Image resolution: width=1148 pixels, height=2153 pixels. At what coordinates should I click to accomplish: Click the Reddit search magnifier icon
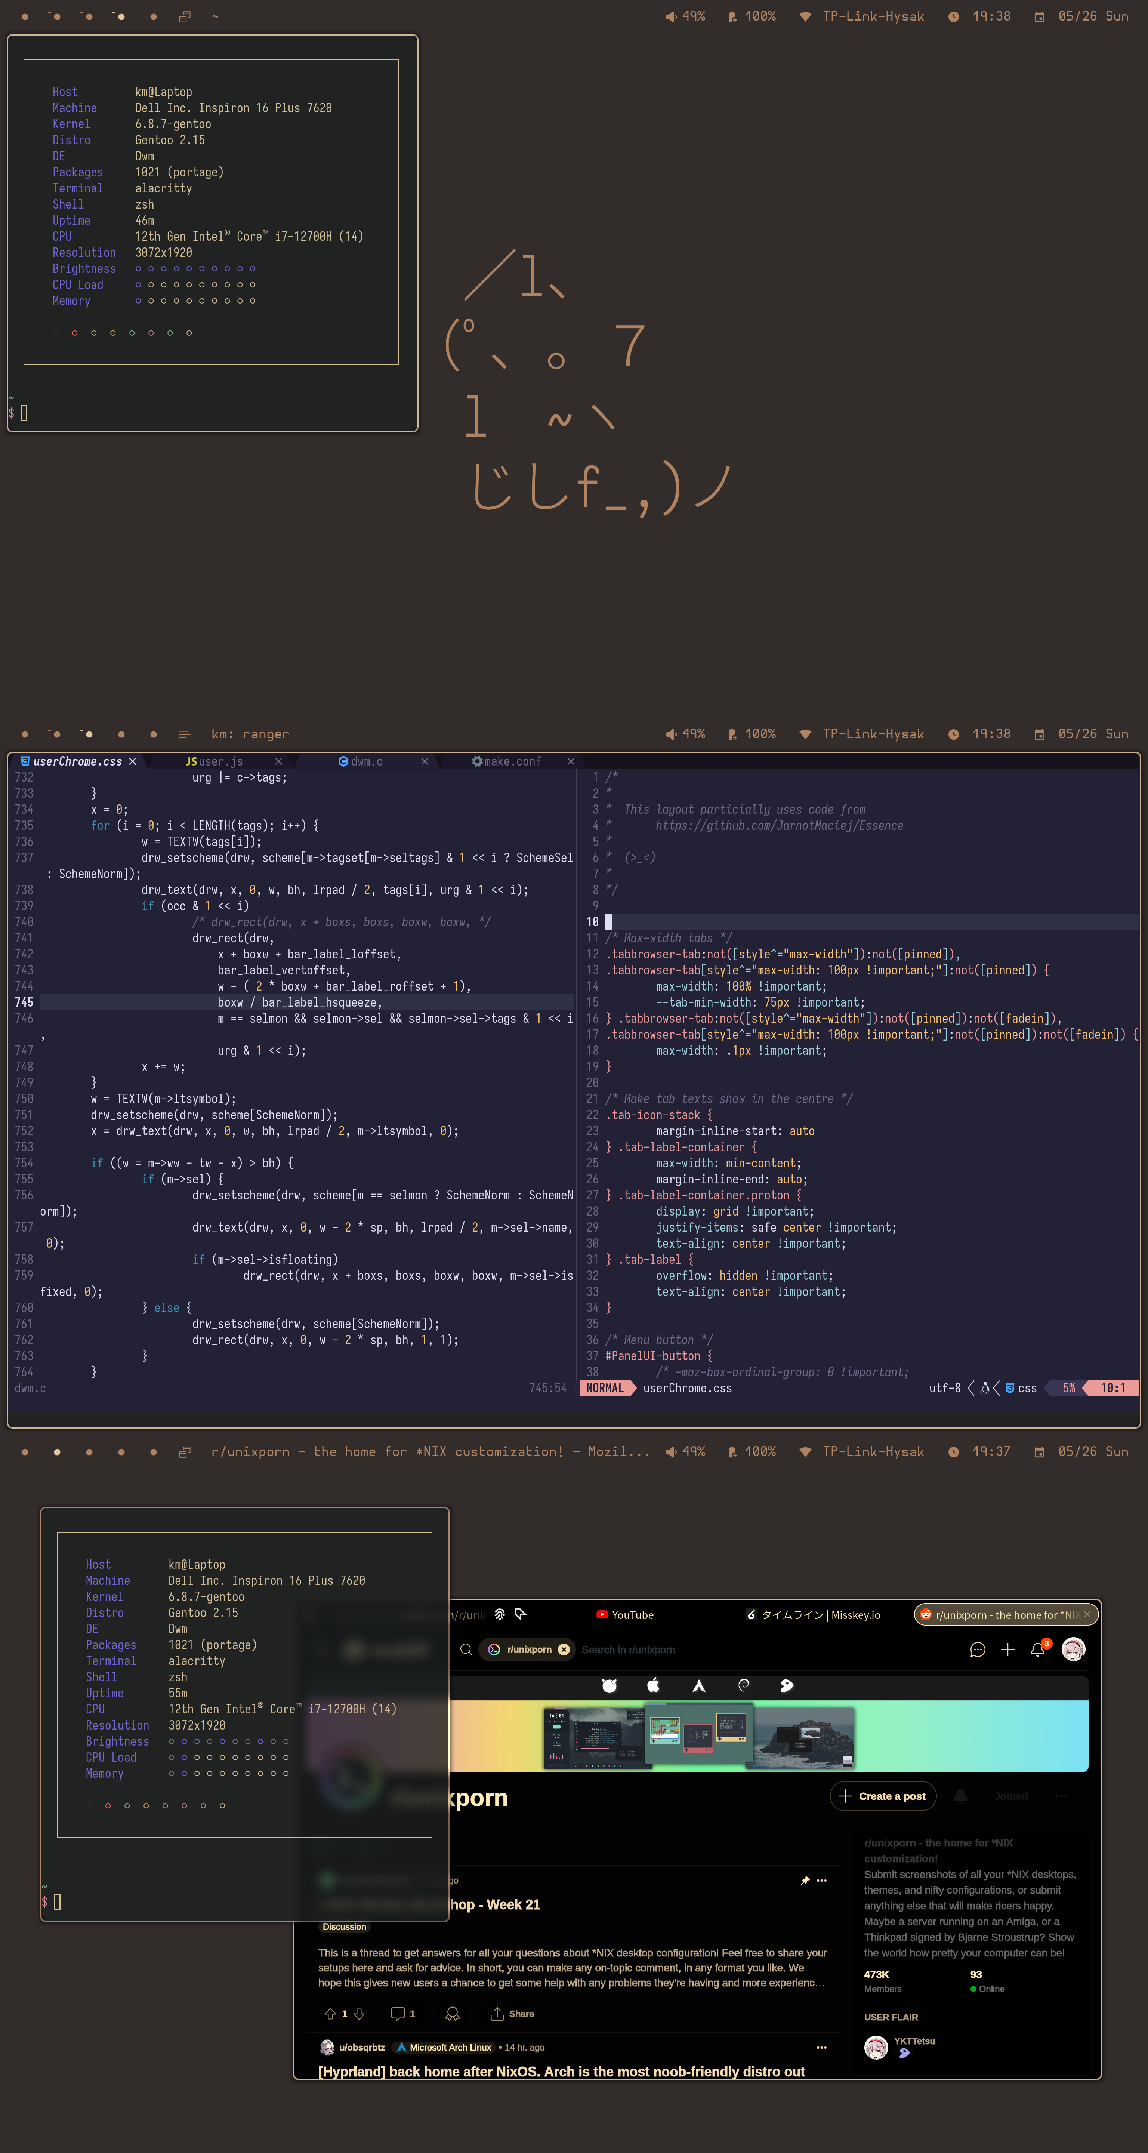click(466, 1649)
